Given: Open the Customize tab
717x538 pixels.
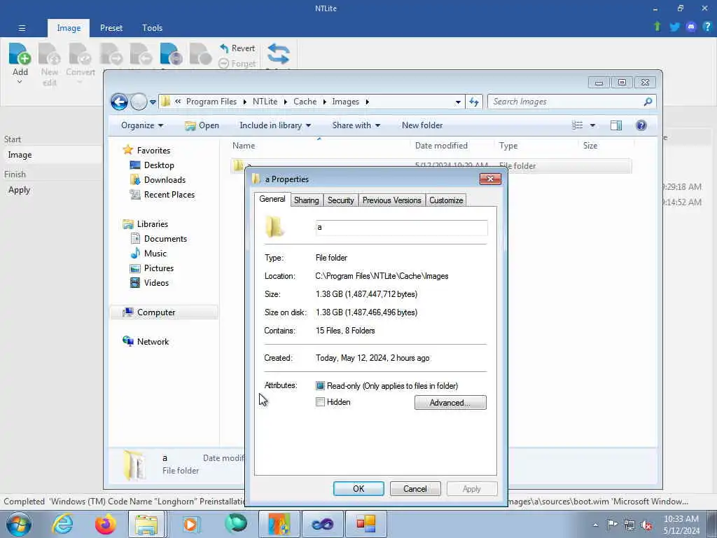Looking at the screenshot, I should pyautogui.click(x=446, y=200).
